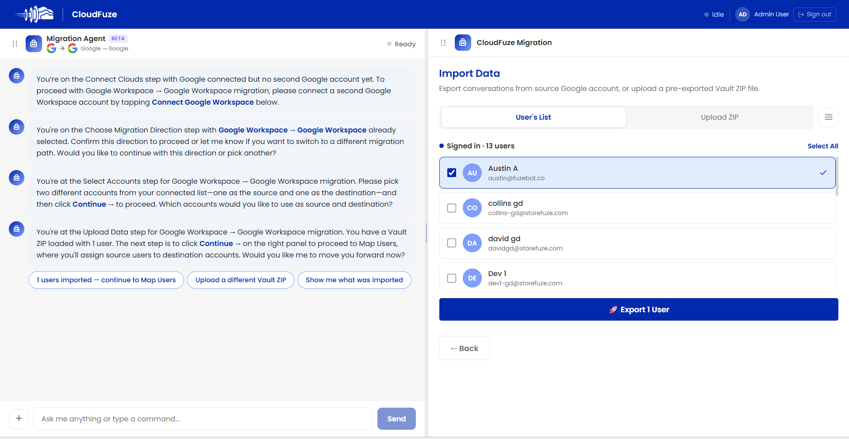
Task: Check the collins gd checkbox
Action: [452, 208]
